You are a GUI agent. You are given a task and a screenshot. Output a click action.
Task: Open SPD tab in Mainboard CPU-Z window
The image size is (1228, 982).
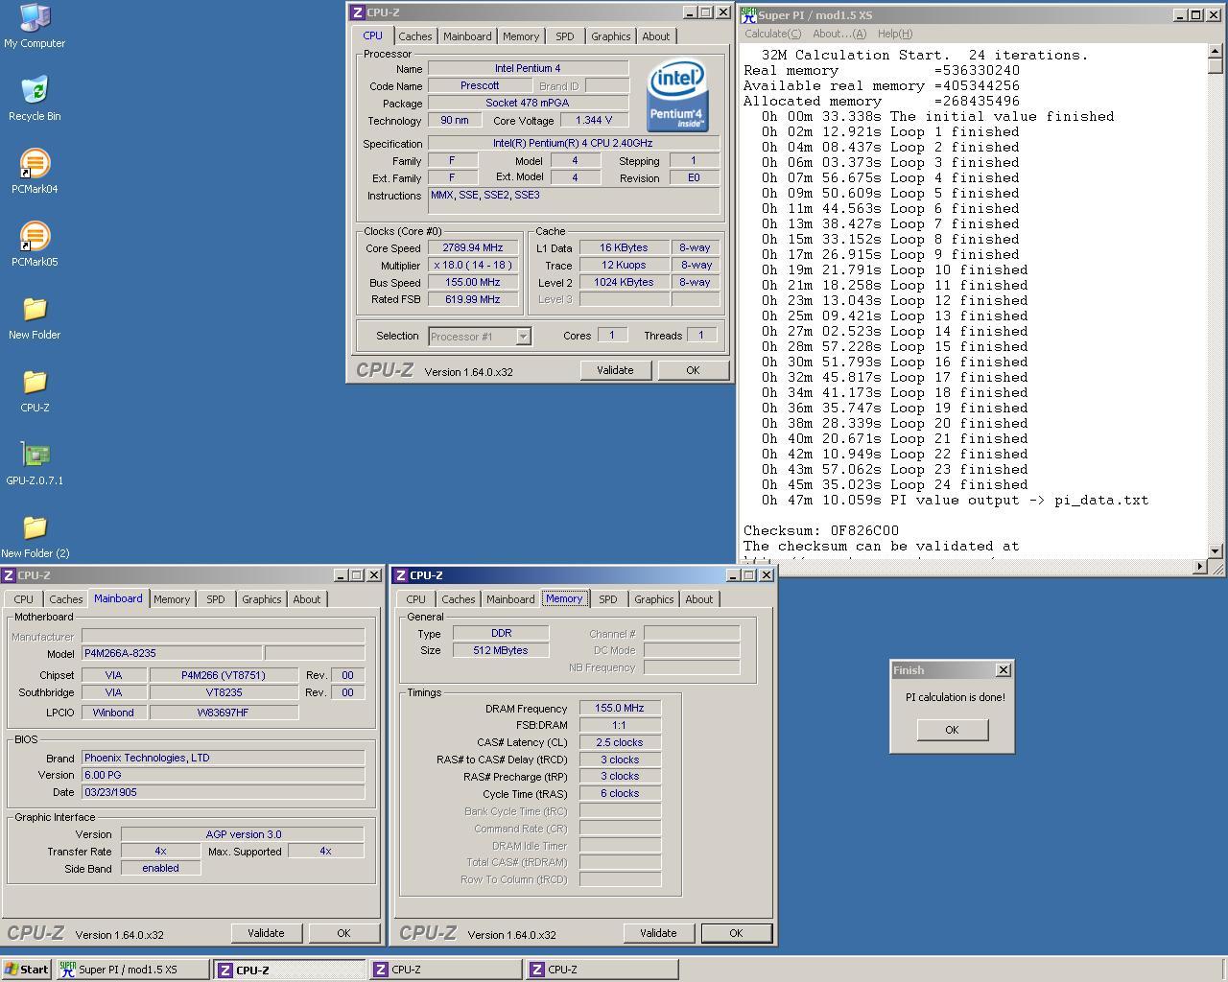(216, 599)
